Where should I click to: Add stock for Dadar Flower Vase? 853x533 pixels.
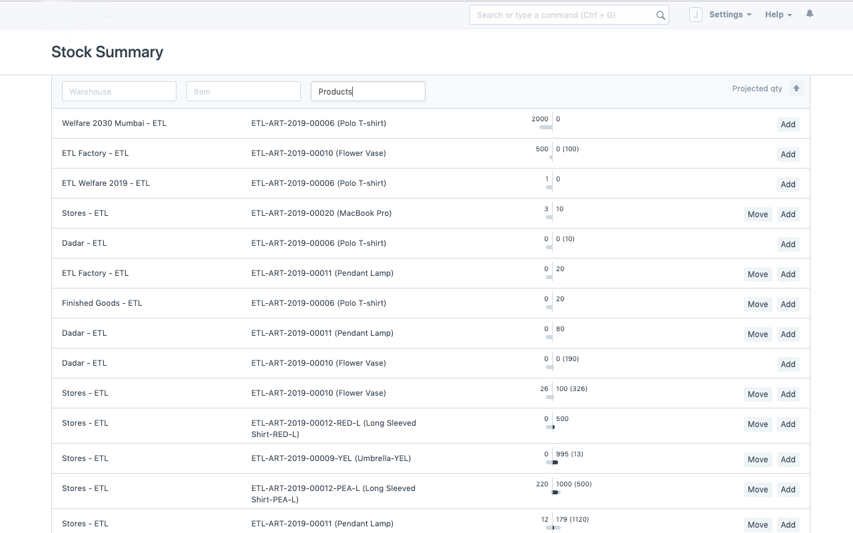pyautogui.click(x=788, y=364)
